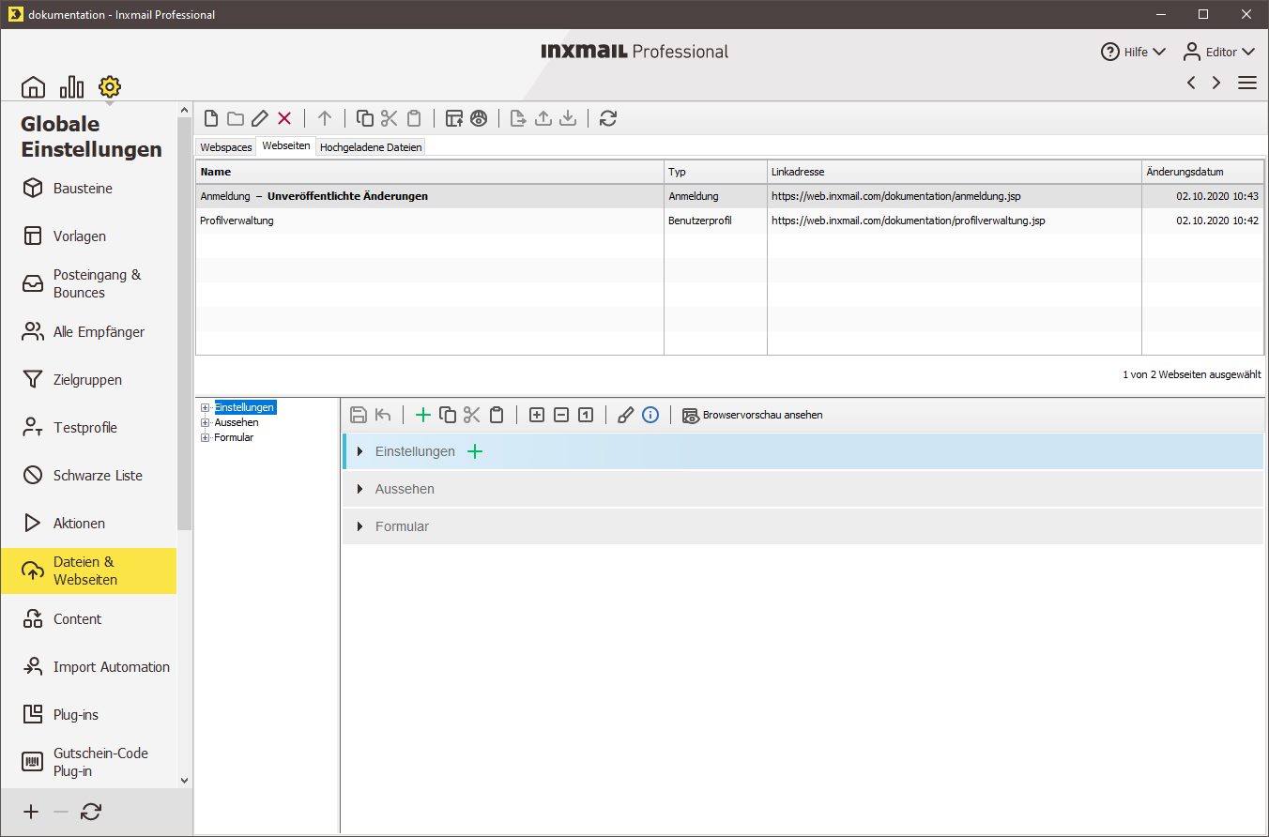This screenshot has width=1269, height=837.
Task: Sort table by Änderungsdatum column header
Action: [x=1202, y=172]
